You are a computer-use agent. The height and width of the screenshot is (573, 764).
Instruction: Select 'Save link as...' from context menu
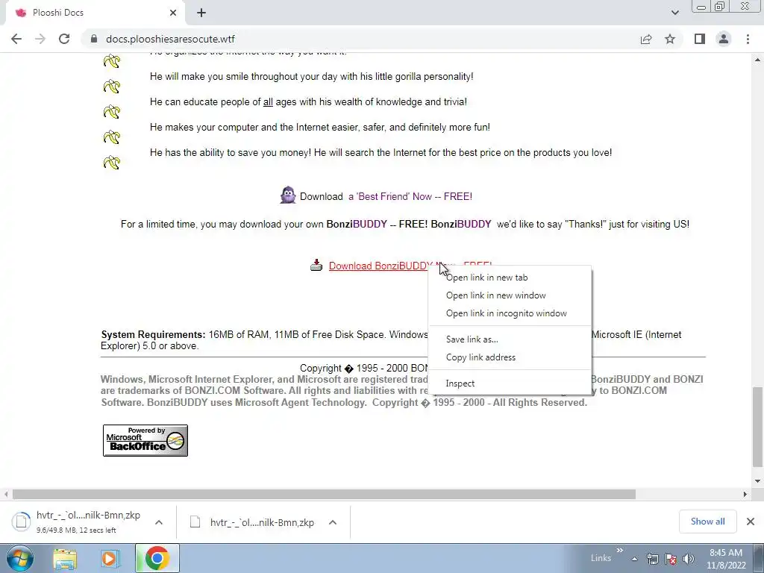(510, 339)
